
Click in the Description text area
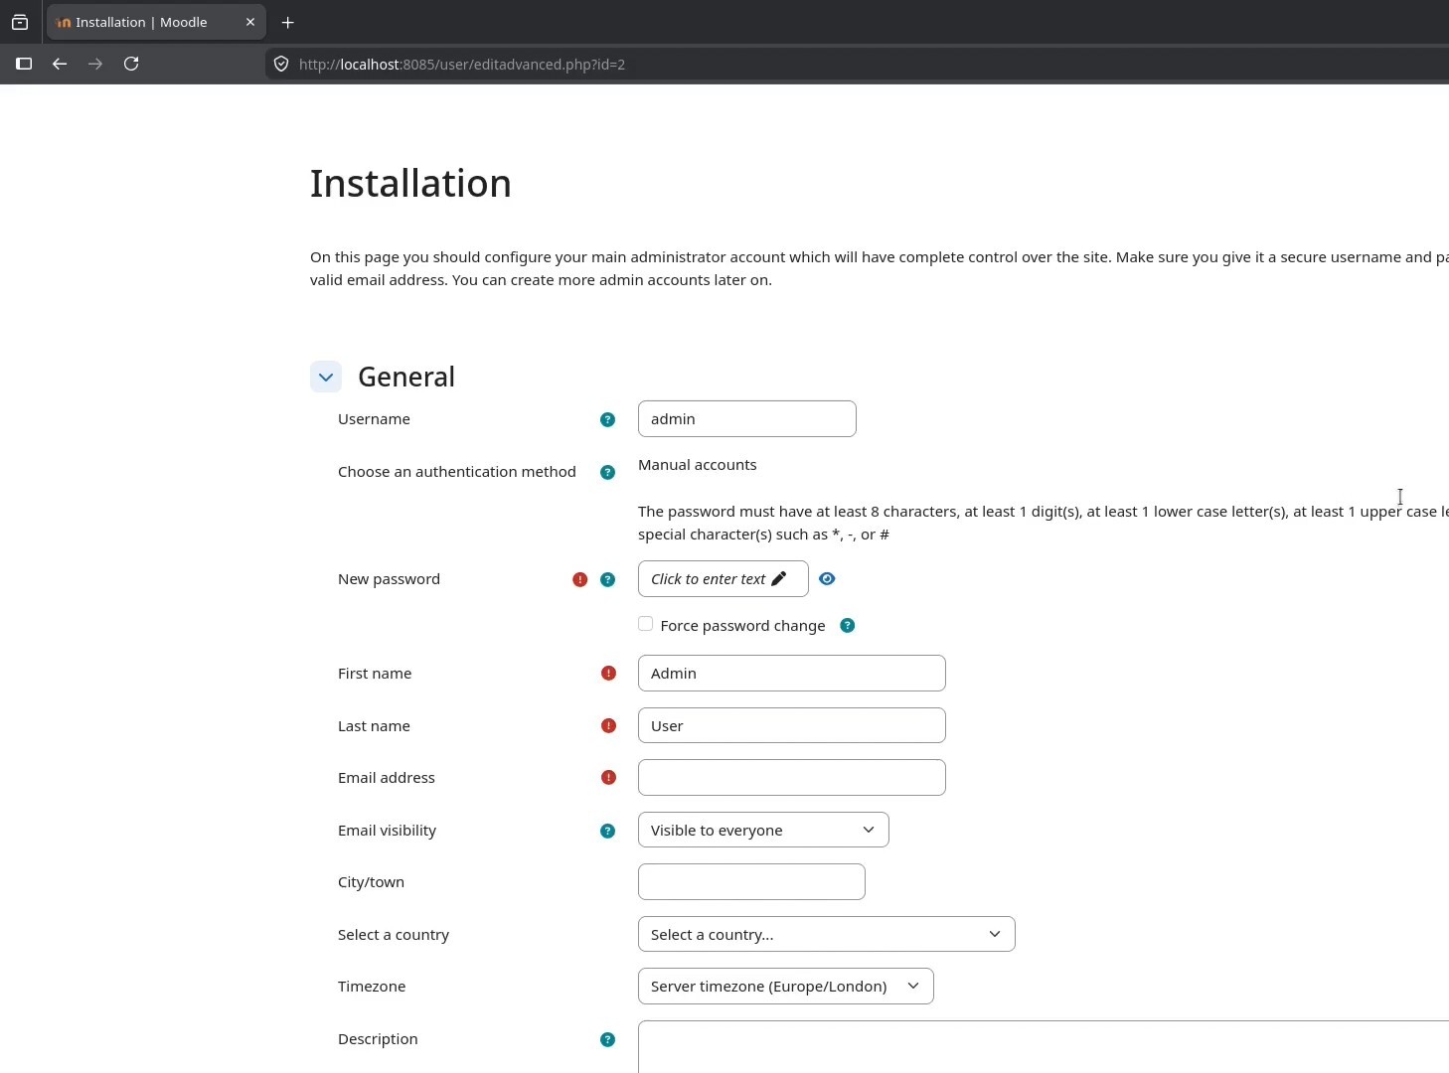click(x=1044, y=1047)
